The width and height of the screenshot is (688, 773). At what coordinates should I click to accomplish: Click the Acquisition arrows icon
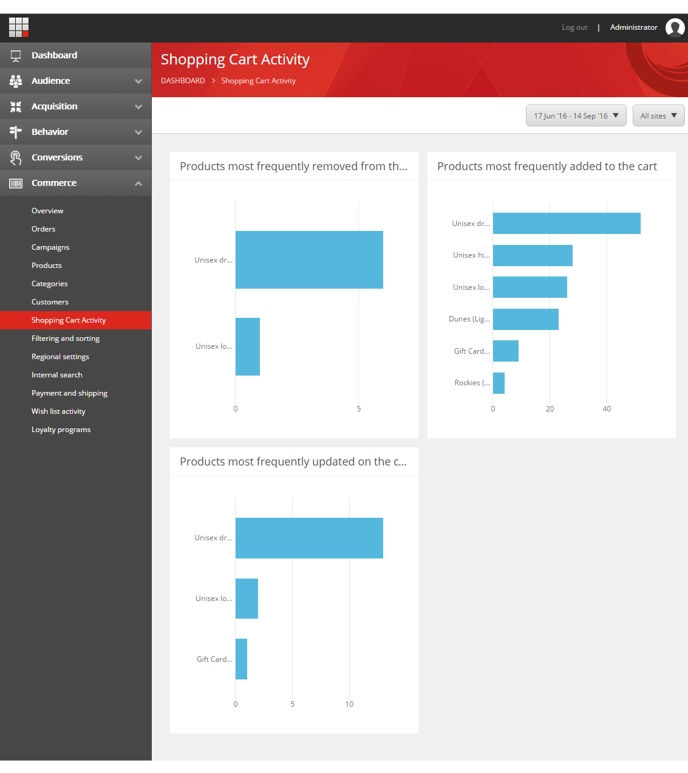(16, 107)
